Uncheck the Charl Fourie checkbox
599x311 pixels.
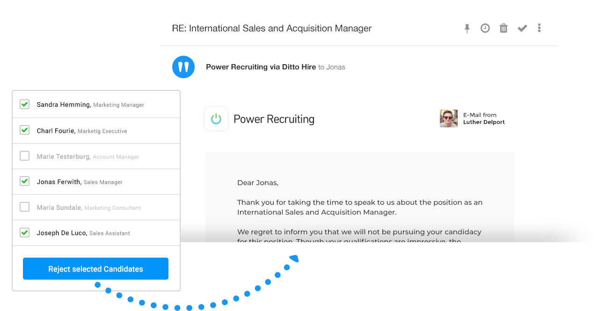25,130
